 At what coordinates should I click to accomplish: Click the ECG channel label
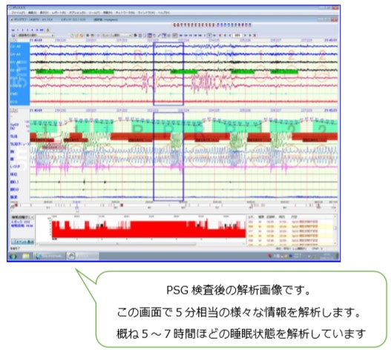click(14, 102)
